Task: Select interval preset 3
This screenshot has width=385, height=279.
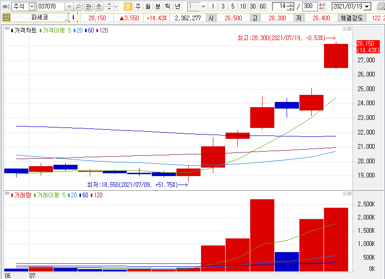Action: (223, 7)
